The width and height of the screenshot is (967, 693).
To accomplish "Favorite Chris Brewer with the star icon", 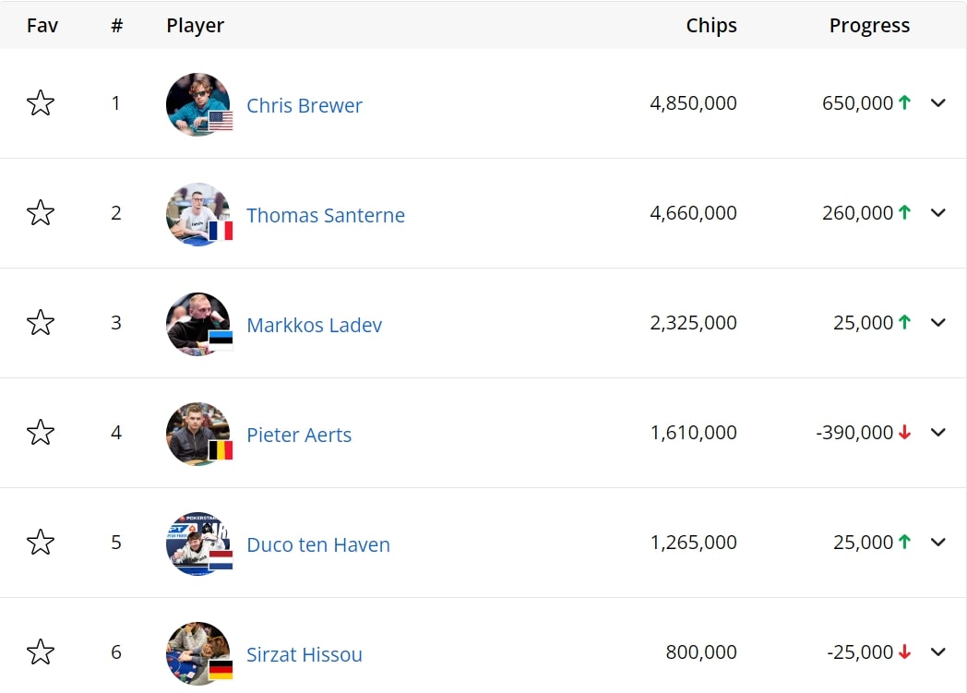I will click(x=41, y=103).
